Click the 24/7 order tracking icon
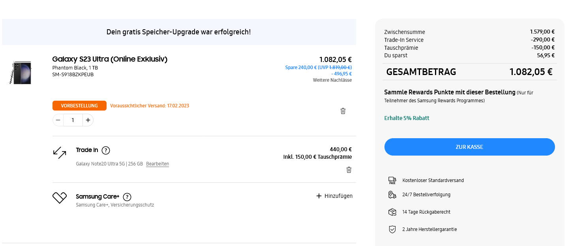The image size is (570, 246). 392,195
